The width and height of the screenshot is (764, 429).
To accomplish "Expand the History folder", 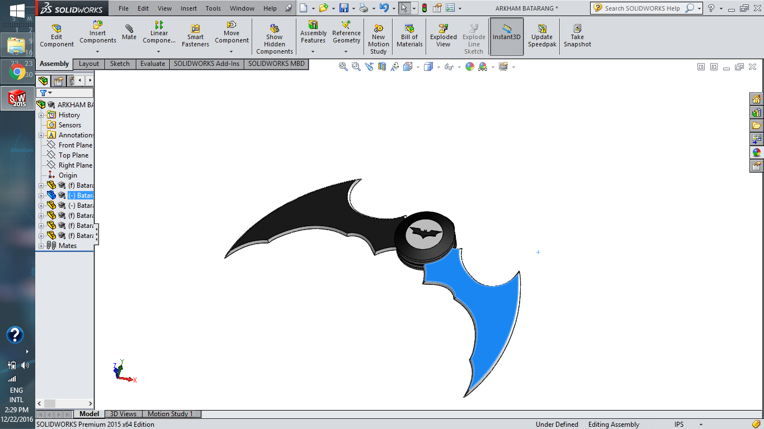I will (41, 115).
